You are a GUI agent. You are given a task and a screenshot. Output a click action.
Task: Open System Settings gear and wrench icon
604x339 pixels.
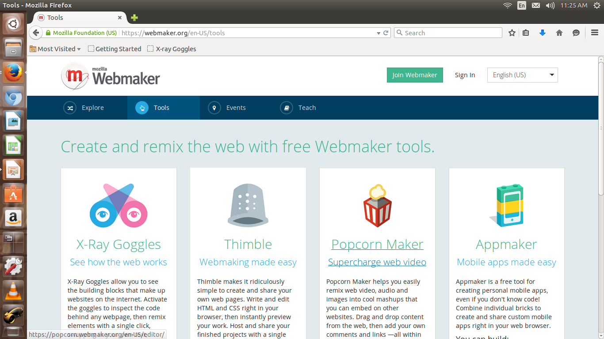[x=13, y=267]
